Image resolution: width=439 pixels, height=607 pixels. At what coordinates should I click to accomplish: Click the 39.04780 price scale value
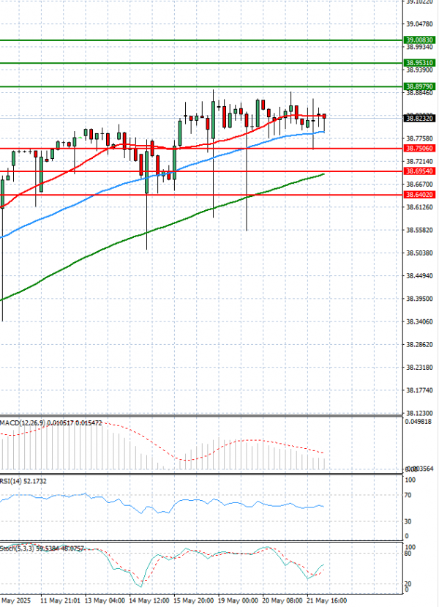pos(420,24)
